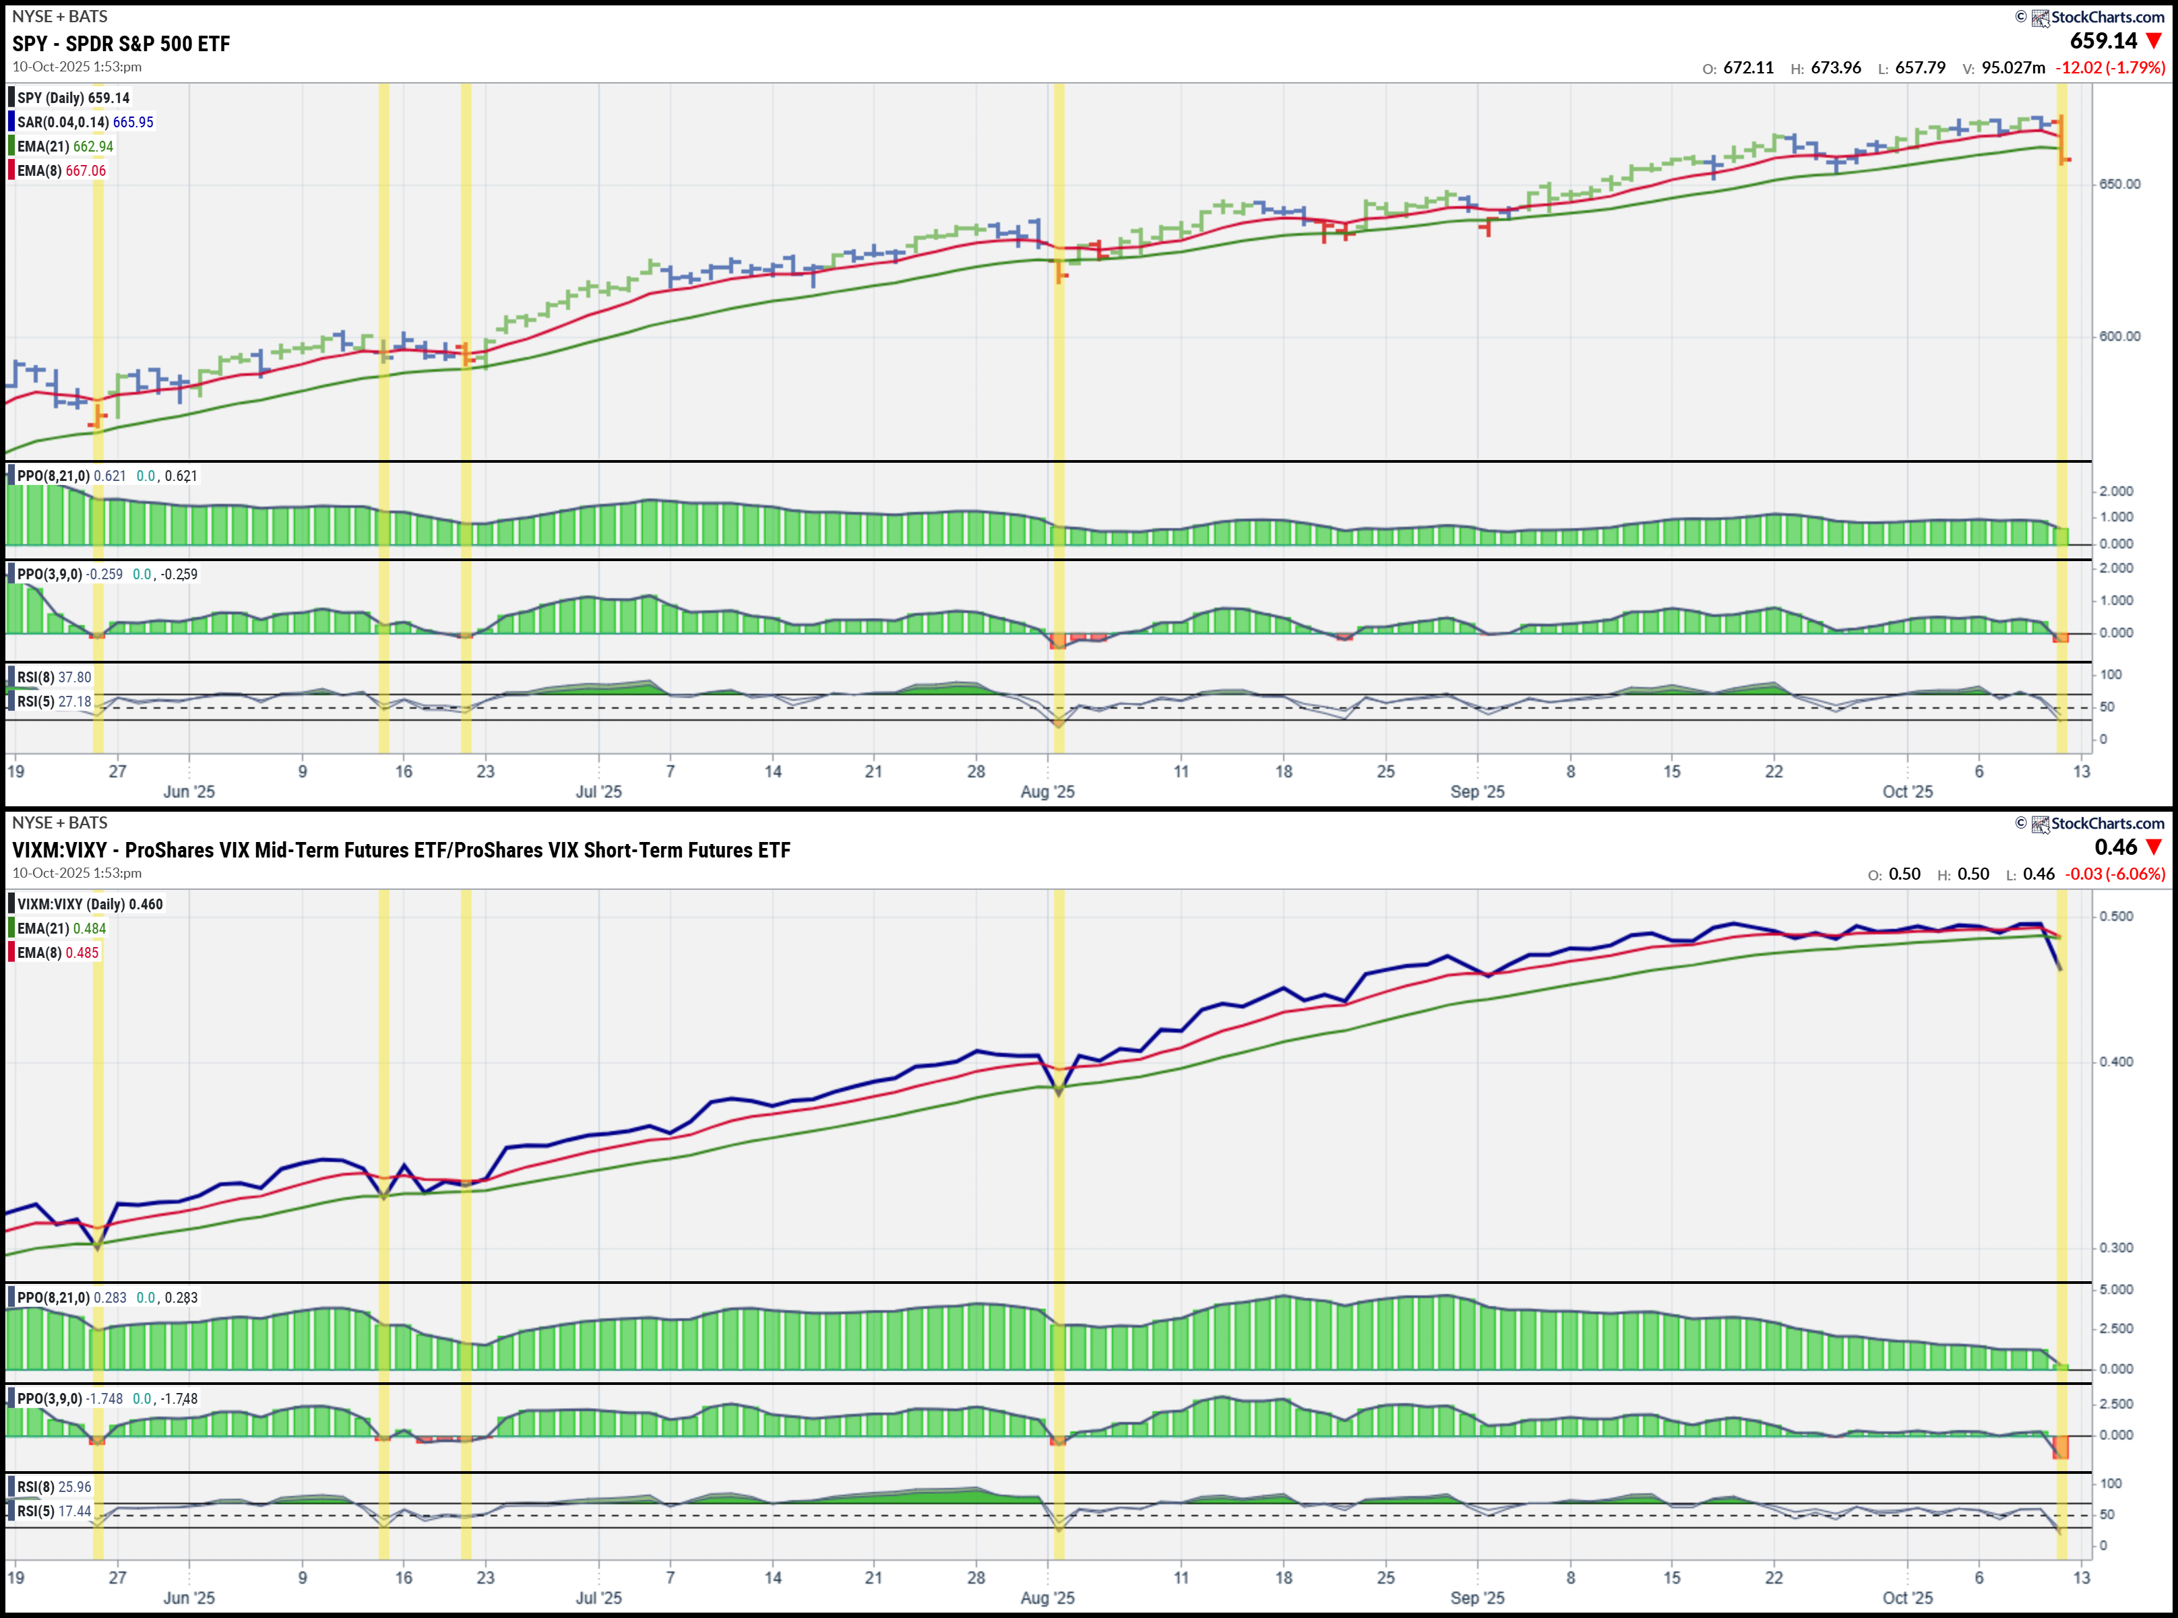Click the VIXM:VIXY (Daily) 0.460 legend label
The height and width of the screenshot is (1618, 2178).
coord(89,904)
